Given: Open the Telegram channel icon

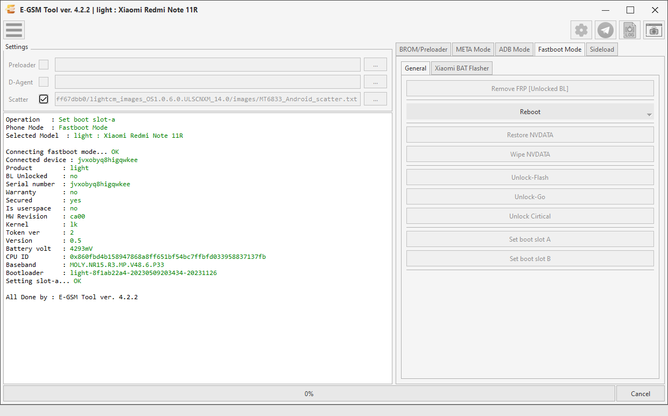Looking at the screenshot, I should [606, 30].
